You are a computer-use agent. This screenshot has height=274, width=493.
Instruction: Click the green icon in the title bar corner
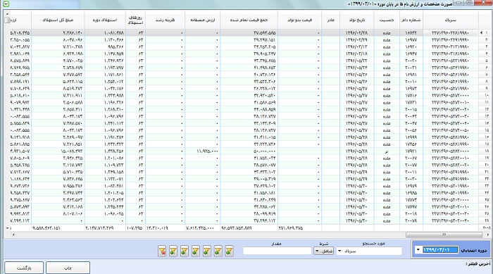coord(6,4)
